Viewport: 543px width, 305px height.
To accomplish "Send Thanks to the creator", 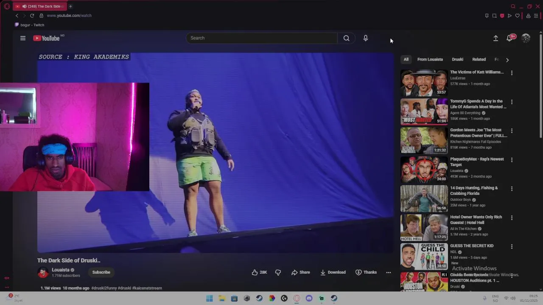I will (366, 272).
